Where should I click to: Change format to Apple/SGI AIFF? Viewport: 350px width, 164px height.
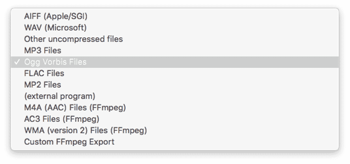pos(55,17)
